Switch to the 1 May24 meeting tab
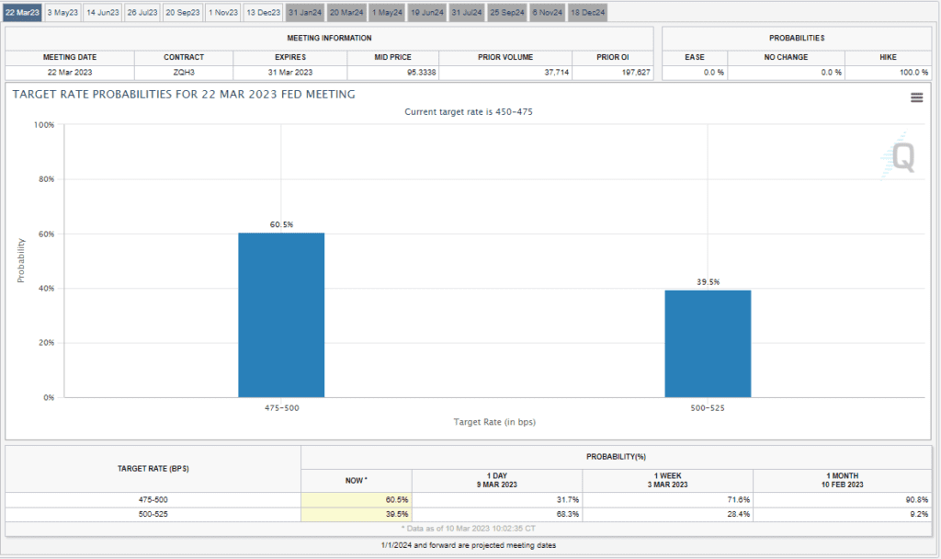The image size is (941, 559). tap(387, 12)
